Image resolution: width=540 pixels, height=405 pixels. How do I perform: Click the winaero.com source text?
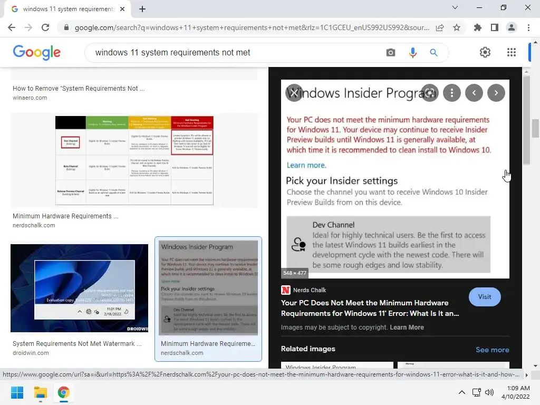[30, 98]
